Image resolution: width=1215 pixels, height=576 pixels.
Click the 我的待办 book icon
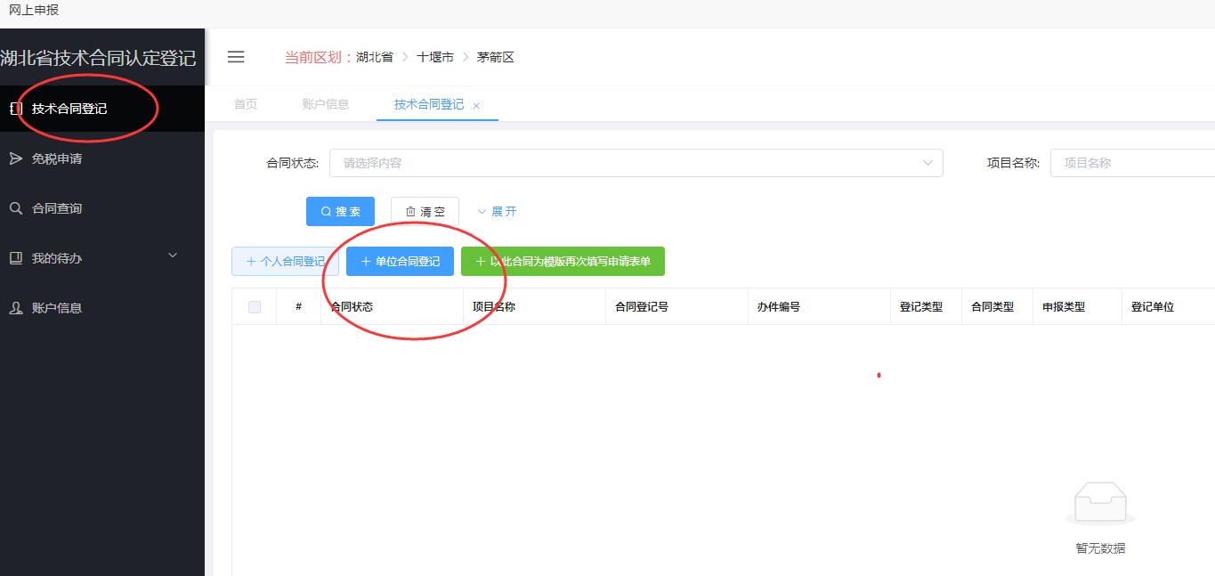[x=15, y=258]
